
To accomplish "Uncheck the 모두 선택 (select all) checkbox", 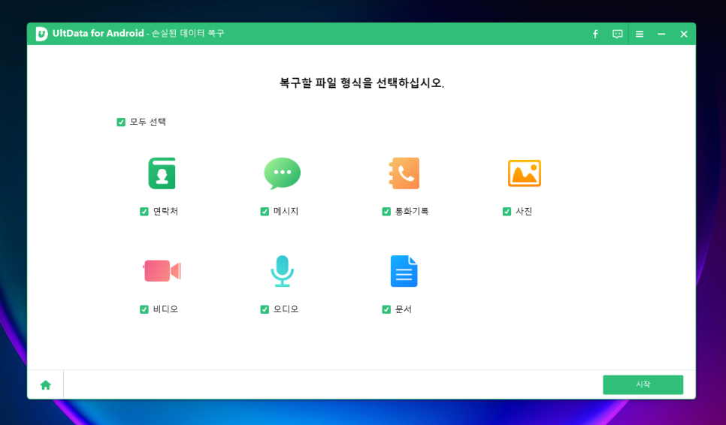I will click(121, 122).
